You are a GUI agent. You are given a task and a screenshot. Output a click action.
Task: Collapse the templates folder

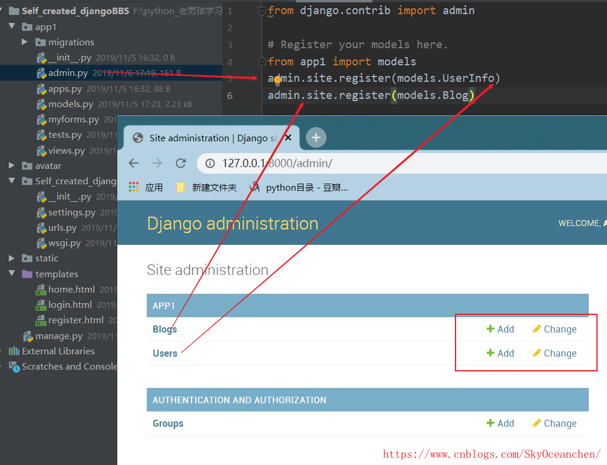pos(12,274)
